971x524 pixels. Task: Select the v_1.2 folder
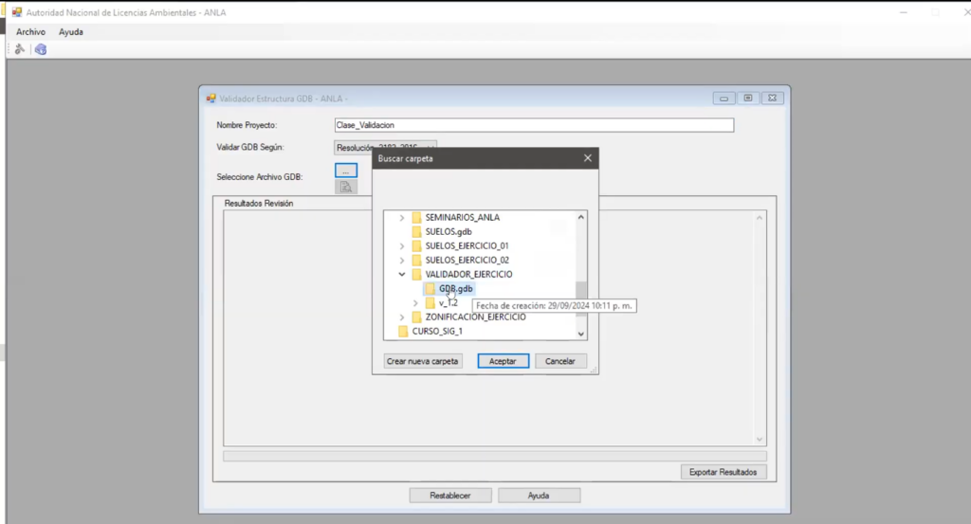448,303
